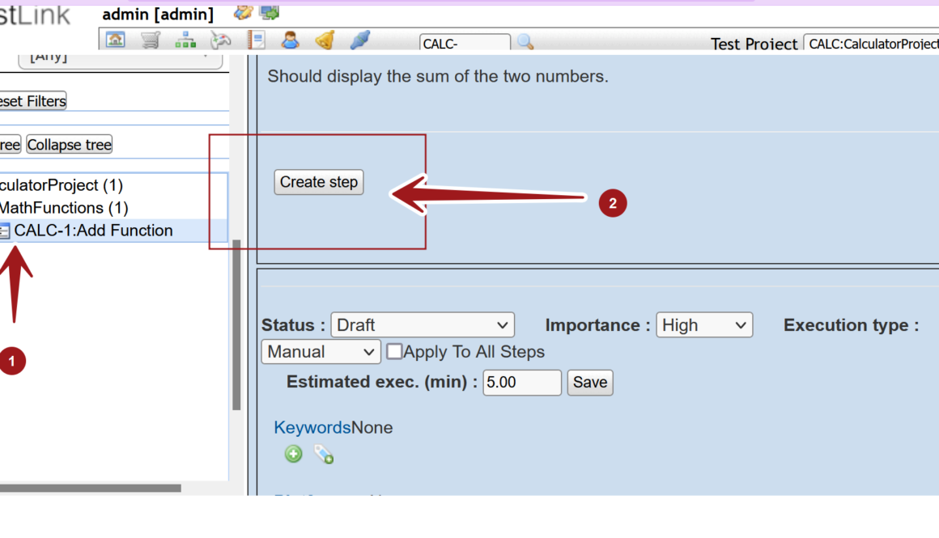
Task: Click the magnifying glass search icon
Action: [525, 42]
